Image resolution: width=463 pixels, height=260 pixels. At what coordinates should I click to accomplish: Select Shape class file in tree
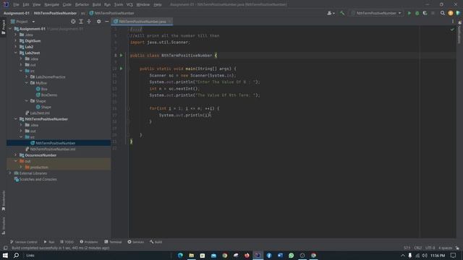pos(43,107)
